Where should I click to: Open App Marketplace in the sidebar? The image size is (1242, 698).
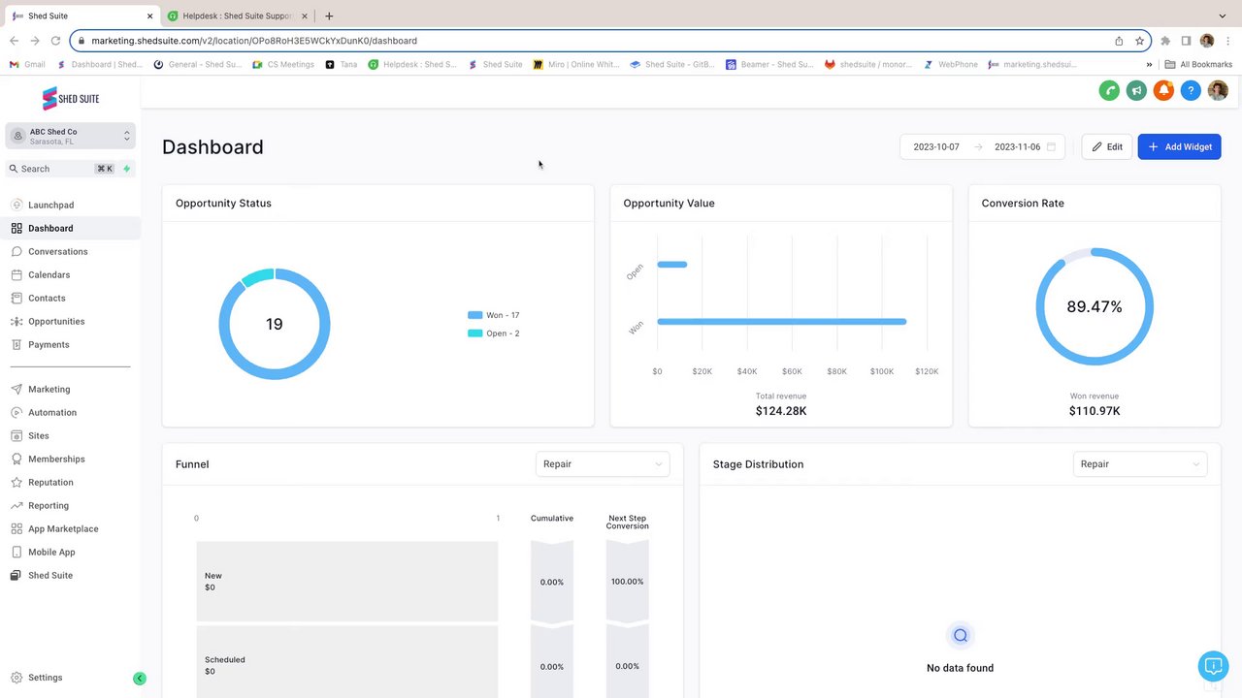pyautogui.click(x=70, y=529)
